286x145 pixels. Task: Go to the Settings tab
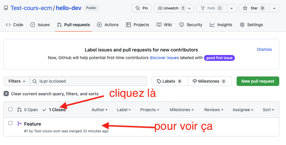click(251, 25)
